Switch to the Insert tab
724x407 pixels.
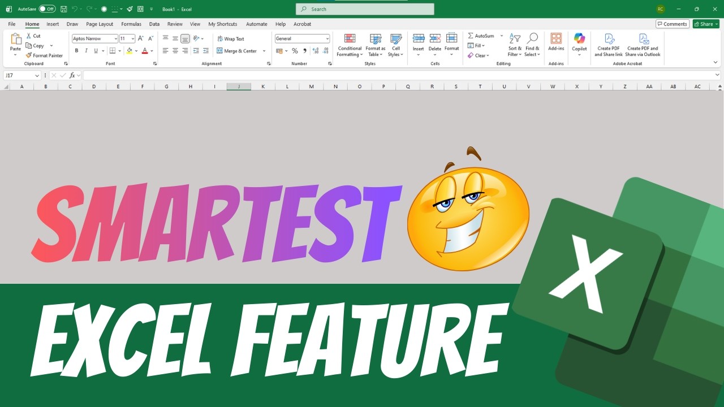pyautogui.click(x=53, y=24)
